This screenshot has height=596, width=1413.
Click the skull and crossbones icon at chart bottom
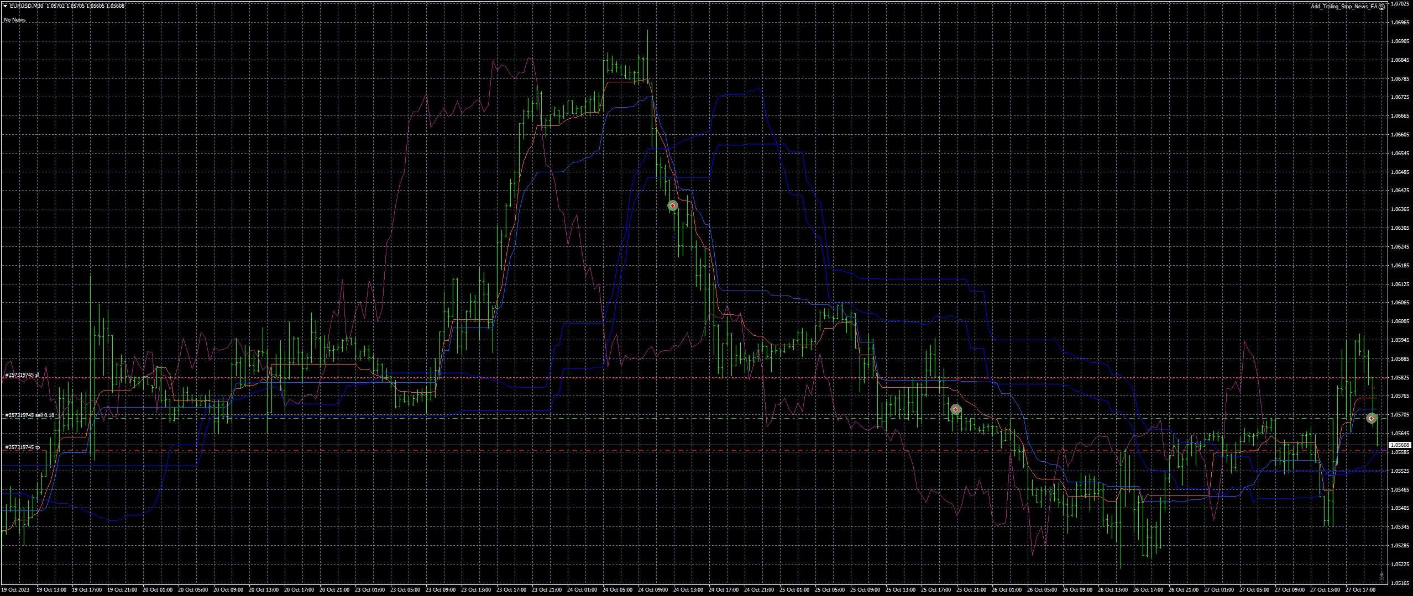coord(1381,577)
